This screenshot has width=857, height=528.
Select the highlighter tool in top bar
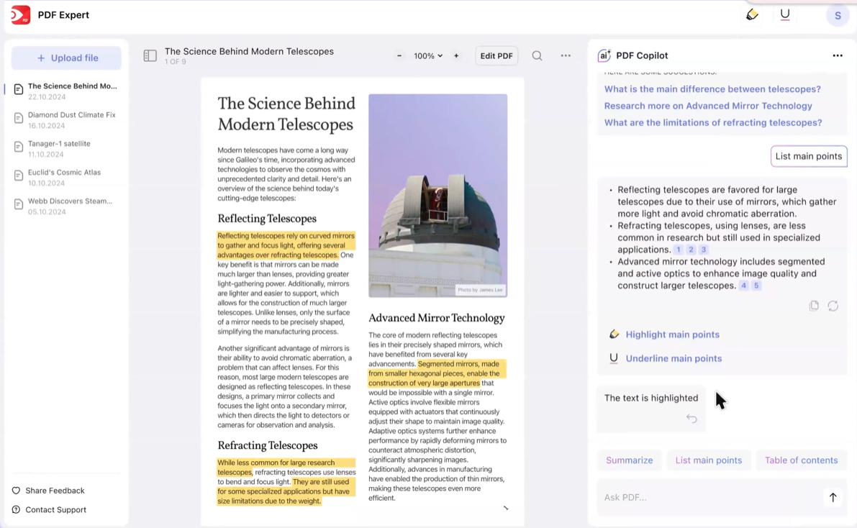[752, 15]
